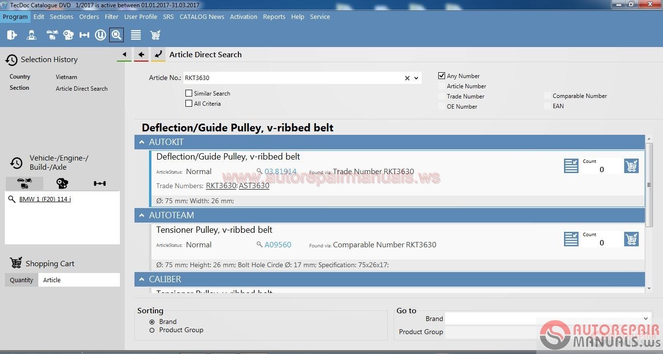Image resolution: width=663 pixels, height=354 pixels.
Task: Add AUTOTEAM article to cart
Action: coord(631,239)
